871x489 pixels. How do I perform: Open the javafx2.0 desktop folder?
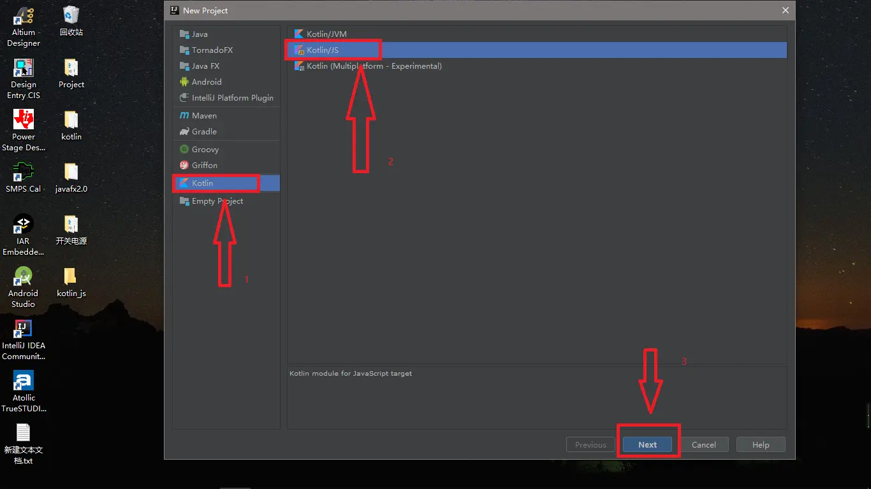click(x=71, y=178)
